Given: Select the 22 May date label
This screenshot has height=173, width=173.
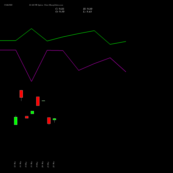Looking at the screenshot, I should pos(54,164).
